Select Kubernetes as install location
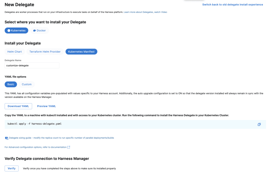270x175 pixels. (x=16, y=30)
